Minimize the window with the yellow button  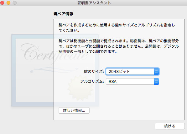[8, 2]
